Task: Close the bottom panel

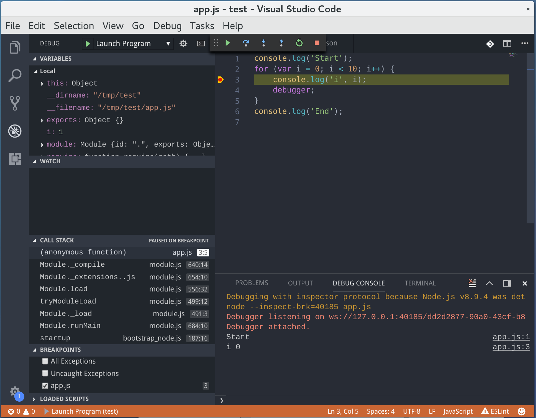Action: coord(525,283)
